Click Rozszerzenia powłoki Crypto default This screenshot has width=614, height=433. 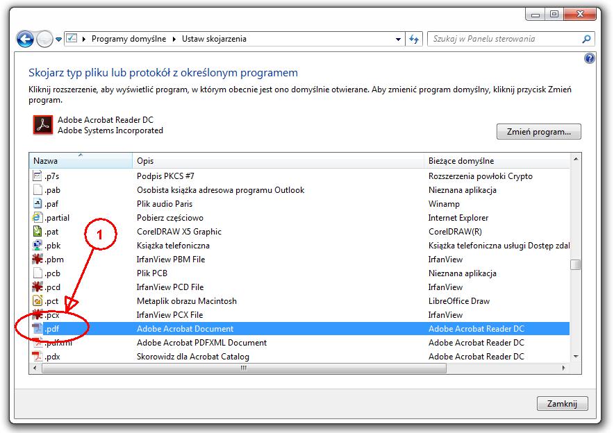coord(481,176)
